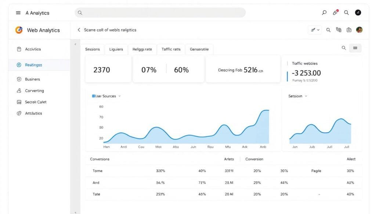Open the black profile avatar in top bar
The height and width of the screenshot is (214, 376).
pos(358,12)
